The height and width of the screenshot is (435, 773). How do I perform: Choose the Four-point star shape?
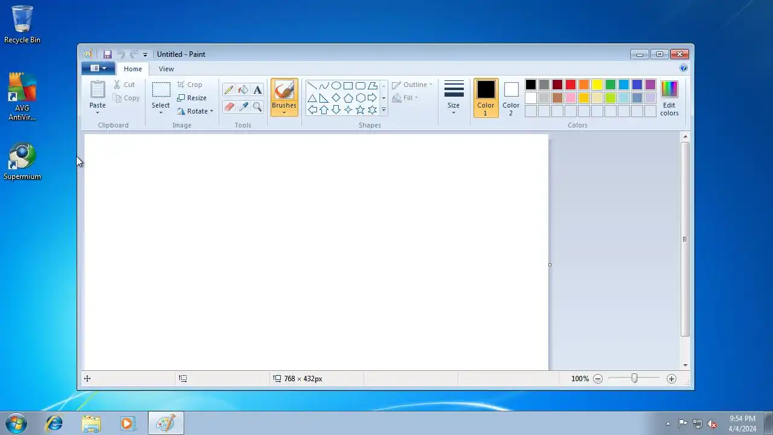[x=348, y=110]
